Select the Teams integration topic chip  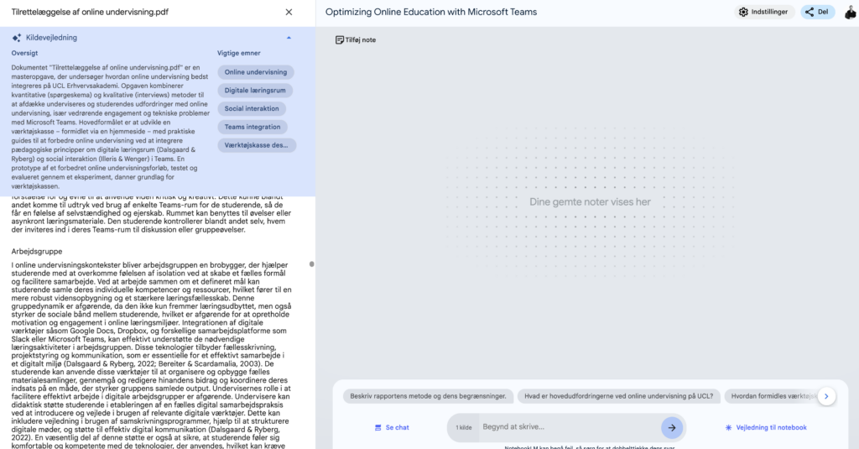[x=252, y=128]
